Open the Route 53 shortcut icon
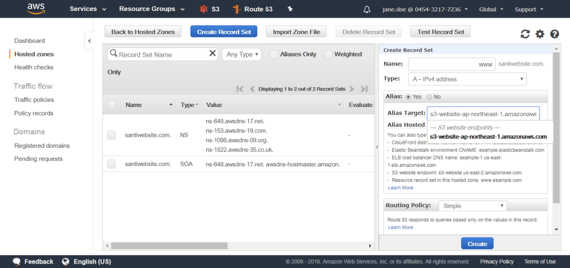This screenshot has height=268, width=570. click(237, 9)
